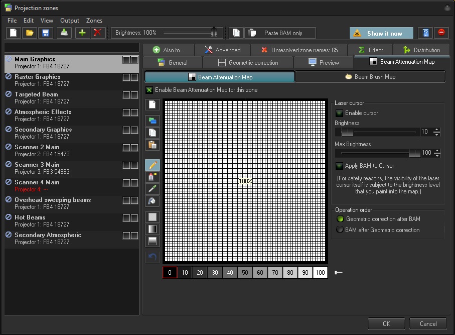Image resolution: width=455 pixels, height=335 pixels.
Task: Click the yellow open folder icon
Action: [x=30, y=33]
